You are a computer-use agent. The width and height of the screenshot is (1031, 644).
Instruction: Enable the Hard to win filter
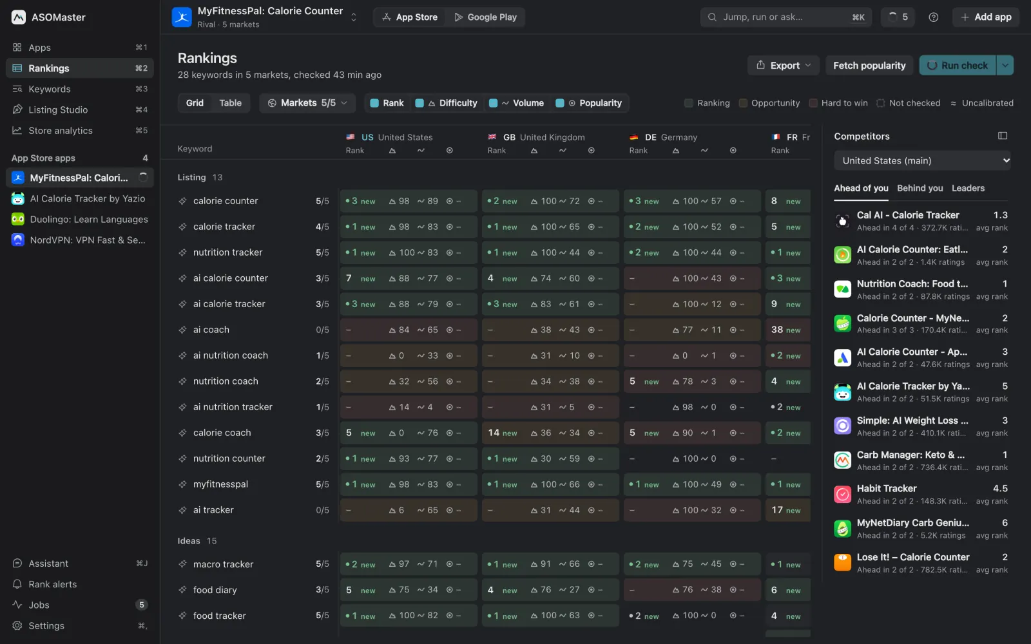[x=838, y=103]
